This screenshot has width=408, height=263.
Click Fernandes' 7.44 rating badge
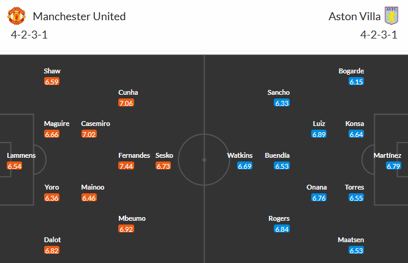point(126,166)
